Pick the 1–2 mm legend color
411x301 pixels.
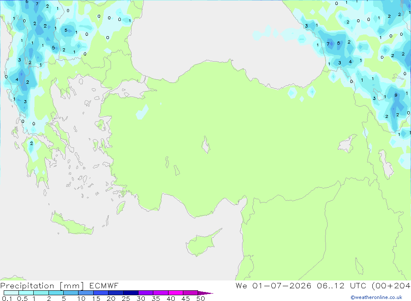tap(41, 293)
